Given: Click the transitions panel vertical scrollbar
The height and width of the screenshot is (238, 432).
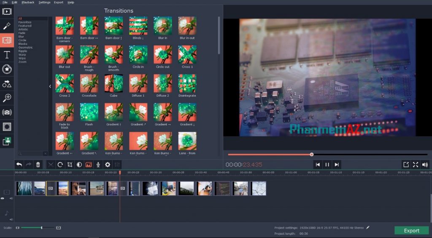Looking at the screenshot, I should coord(219,36).
